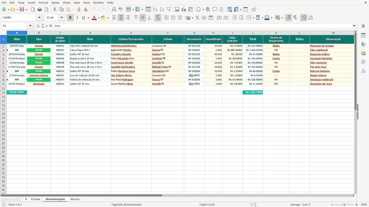Select column F header
This screenshot has height=207, width=369.
point(168,33)
